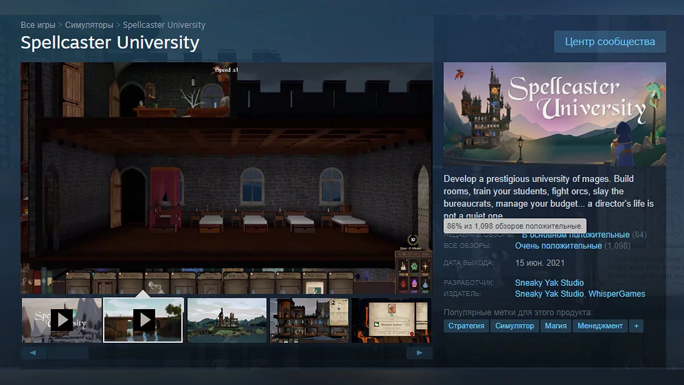Open publisher Sneaky Yak Studio link
684x385 pixels.
tap(549, 294)
